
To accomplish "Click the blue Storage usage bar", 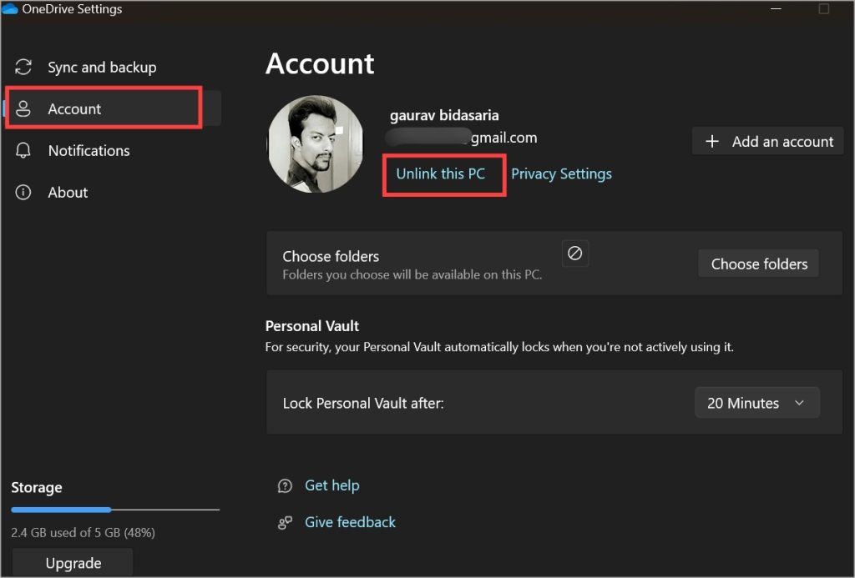I will point(61,510).
